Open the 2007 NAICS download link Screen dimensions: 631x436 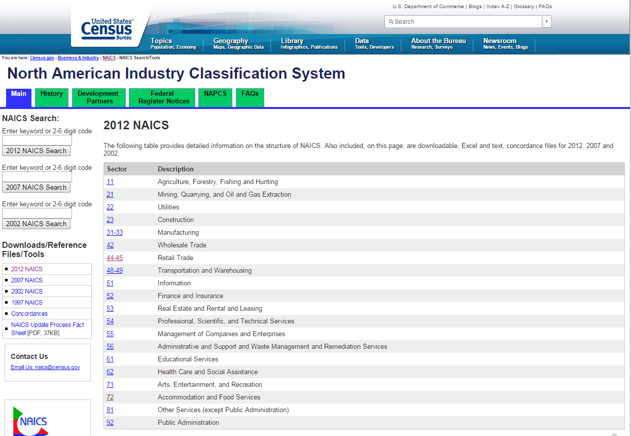(27, 280)
